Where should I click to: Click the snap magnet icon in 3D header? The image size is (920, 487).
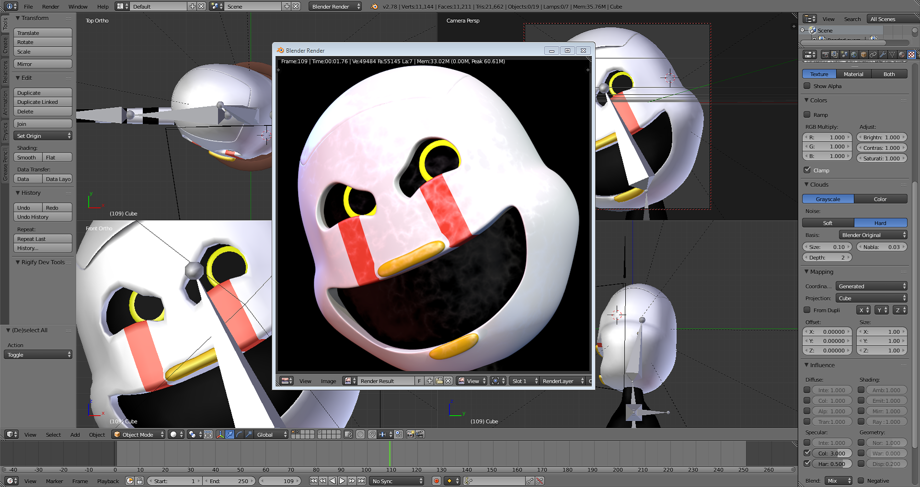tap(372, 434)
